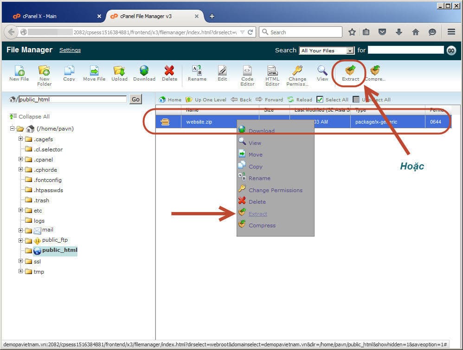Open the Settings link in header
Screen dimensions: 463x350
coord(70,50)
